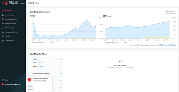Viewport: 179px width, 92px height.
Task: Click the Dashboard home icon in sidebar
Action: coord(3,11)
